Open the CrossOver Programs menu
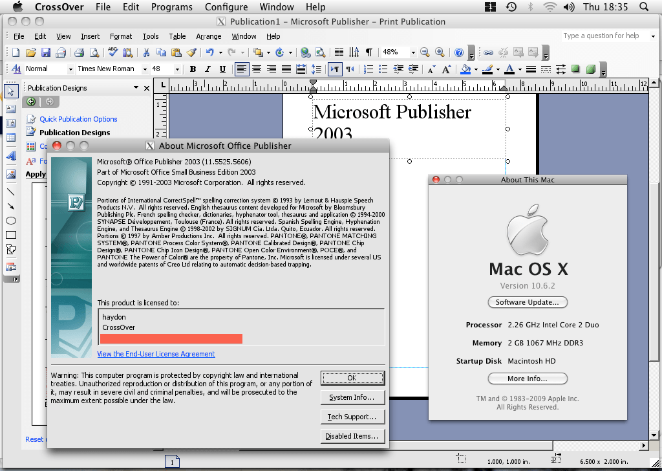The height and width of the screenshot is (471, 662). [171, 7]
